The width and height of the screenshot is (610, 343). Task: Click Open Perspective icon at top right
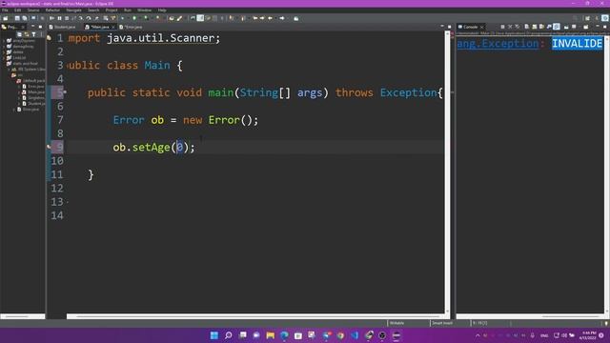[587, 18]
